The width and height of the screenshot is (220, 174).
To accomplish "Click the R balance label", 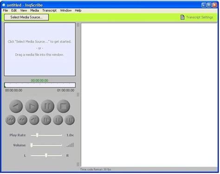I will pos(67,155).
